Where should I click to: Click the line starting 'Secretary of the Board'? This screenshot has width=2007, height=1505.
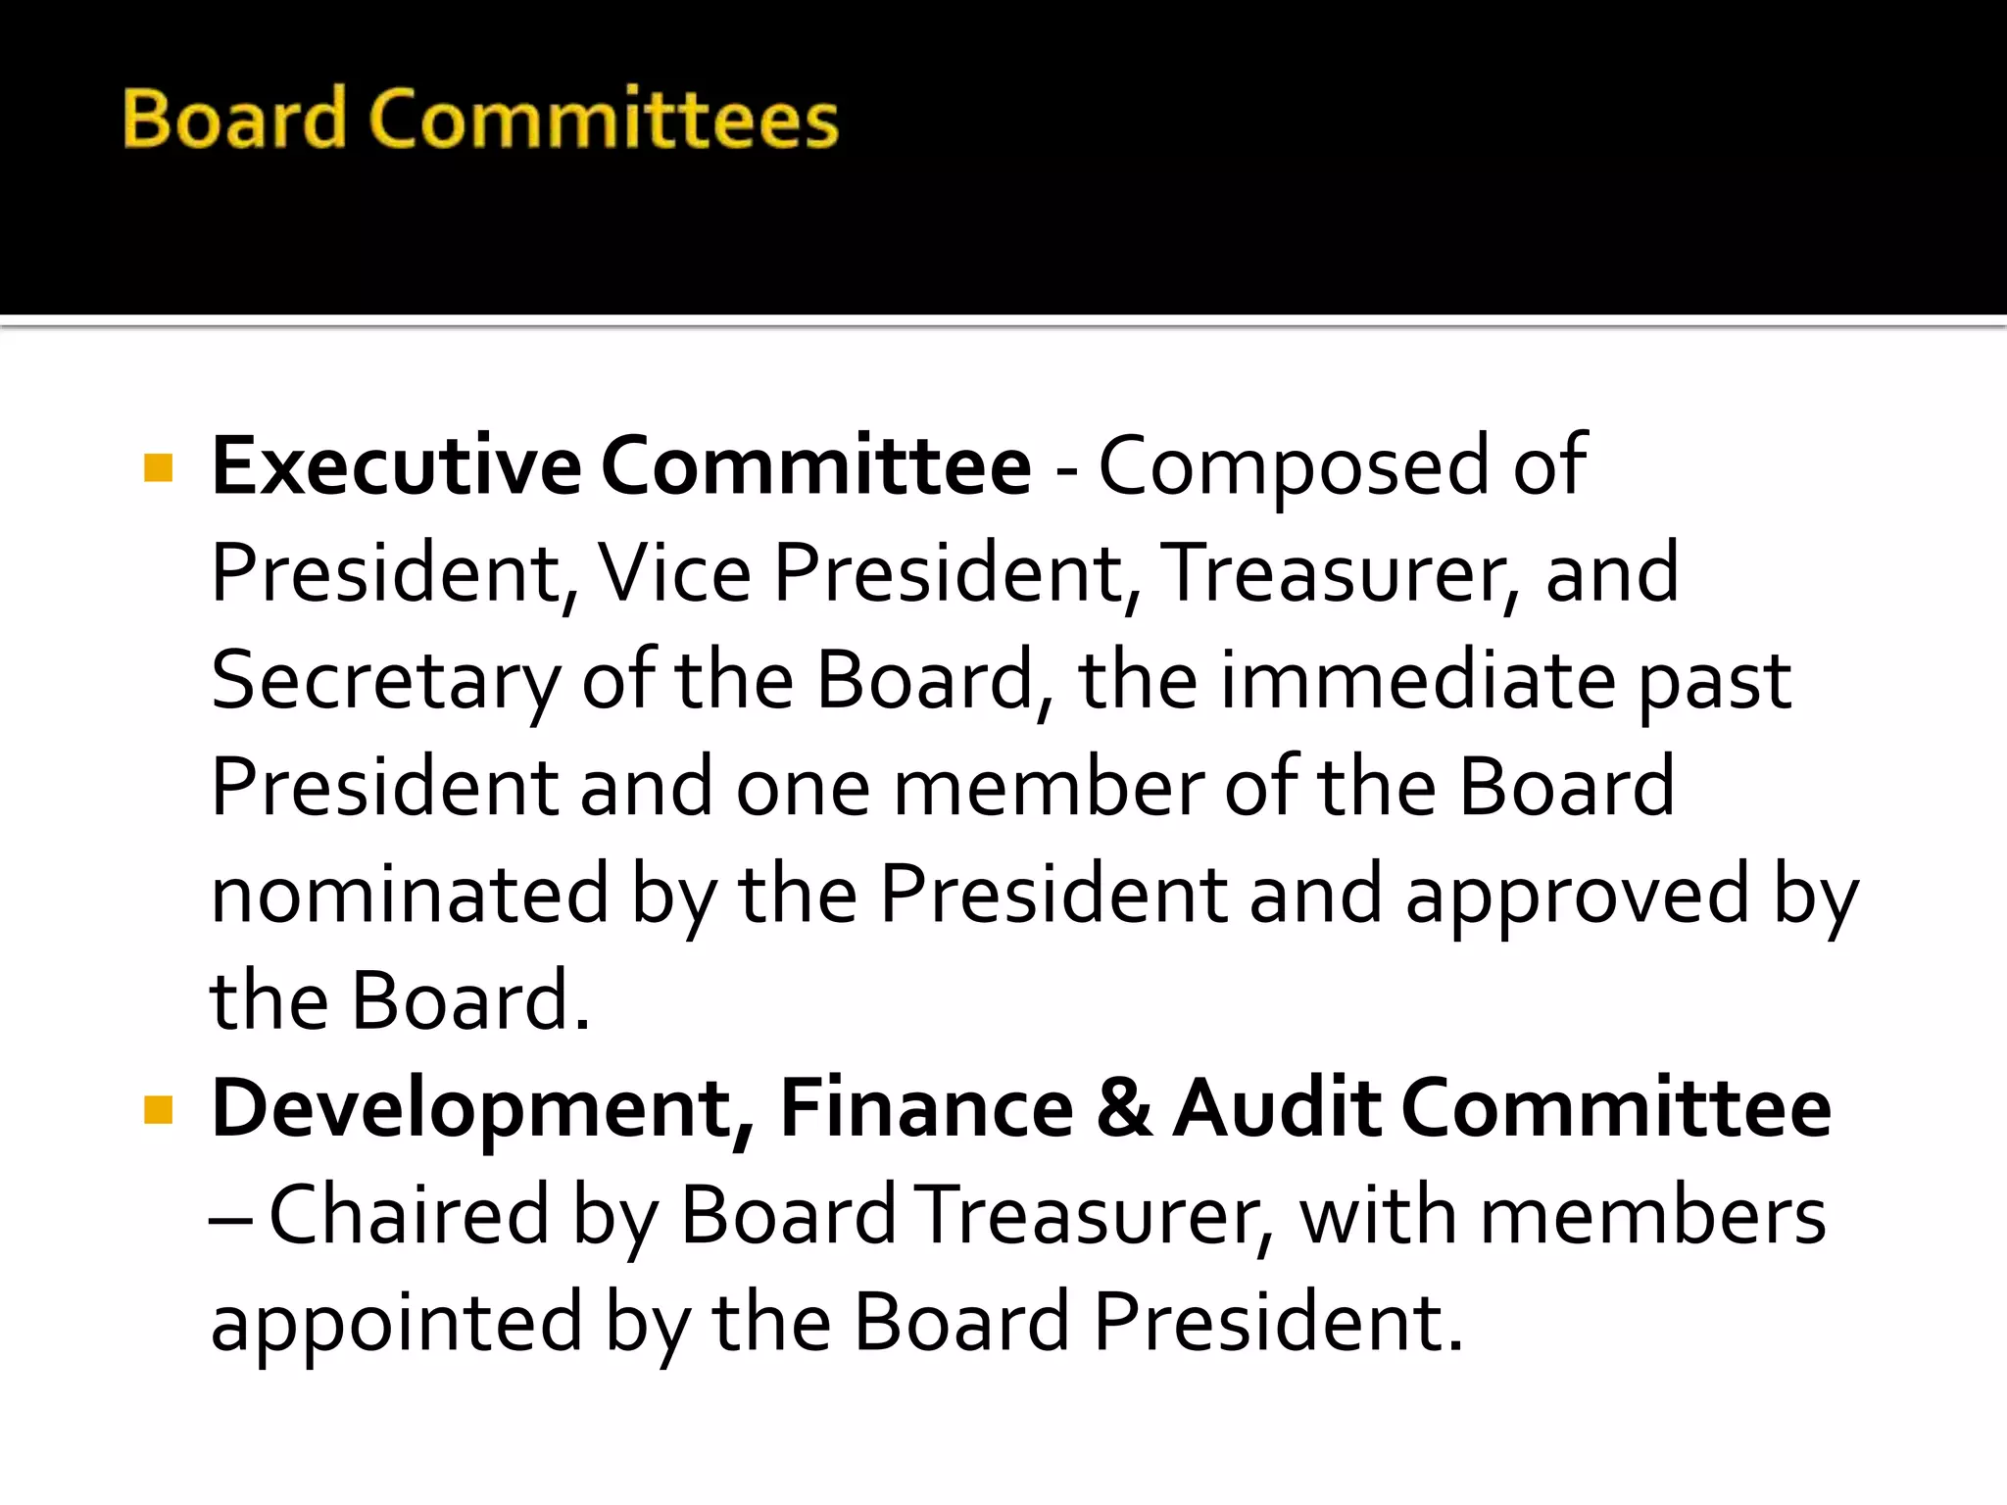pos(1002,683)
